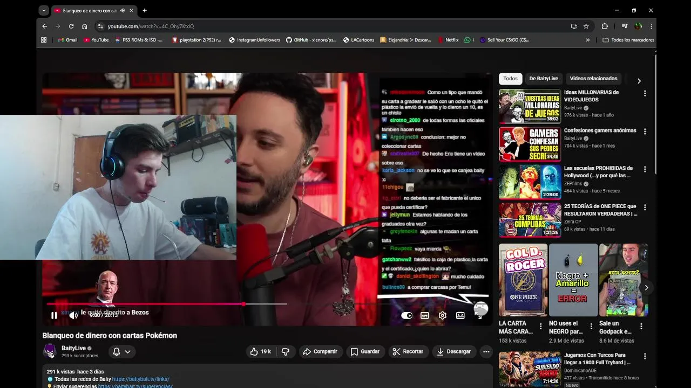Open the tab search dropdown arrow
Image resolution: width=691 pixels, height=388 pixels.
(x=44, y=10)
